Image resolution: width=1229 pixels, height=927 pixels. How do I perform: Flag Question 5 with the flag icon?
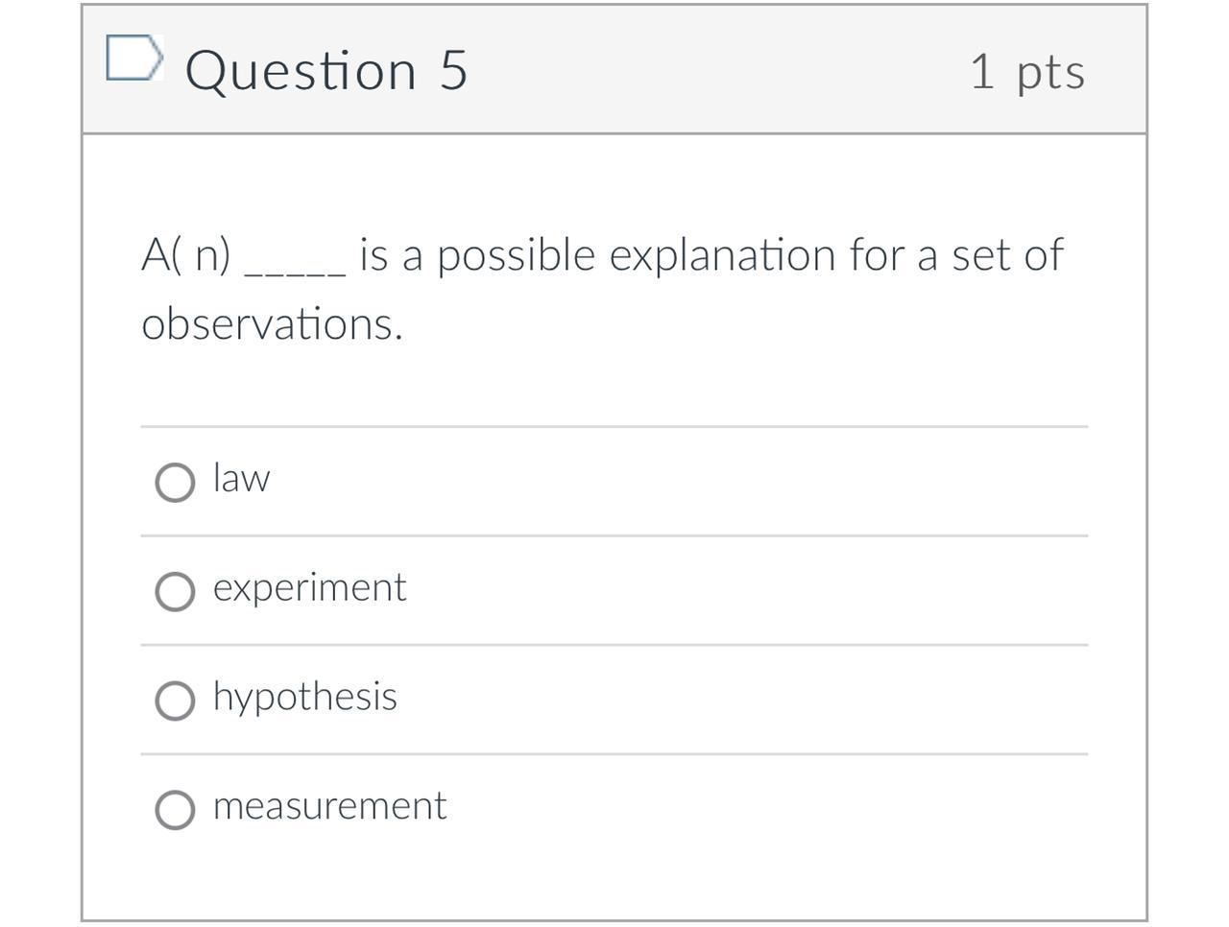coord(133,59)
